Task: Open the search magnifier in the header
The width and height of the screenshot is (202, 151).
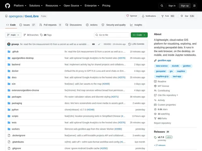Action: tap(162, 6)
